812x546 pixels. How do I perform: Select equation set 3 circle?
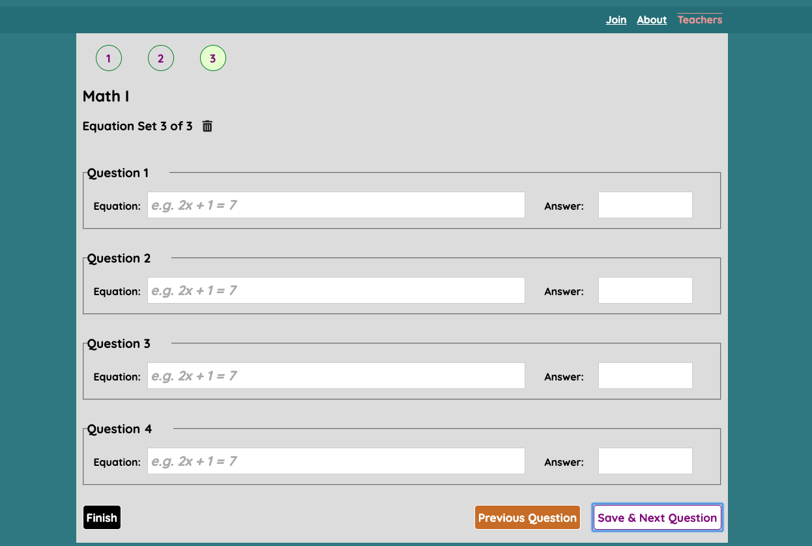pyautogui.click(x=213, y=59)
